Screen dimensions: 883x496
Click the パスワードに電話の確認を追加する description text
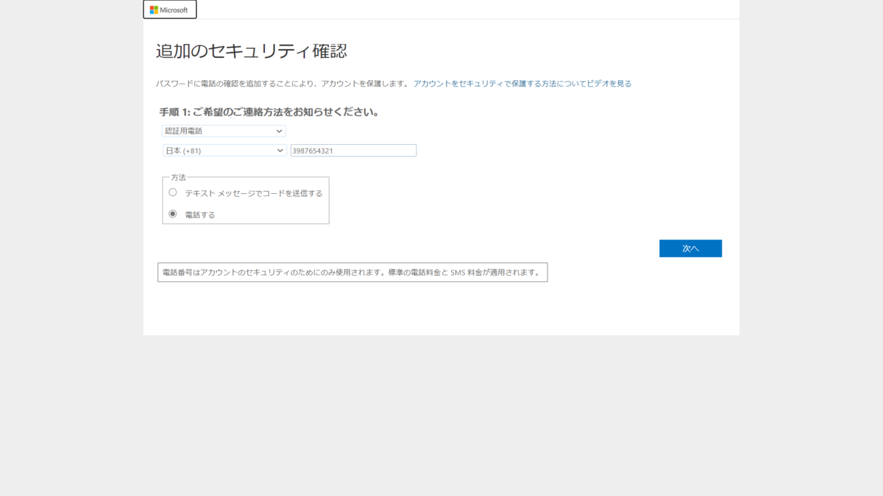click(x=282, y=84)
